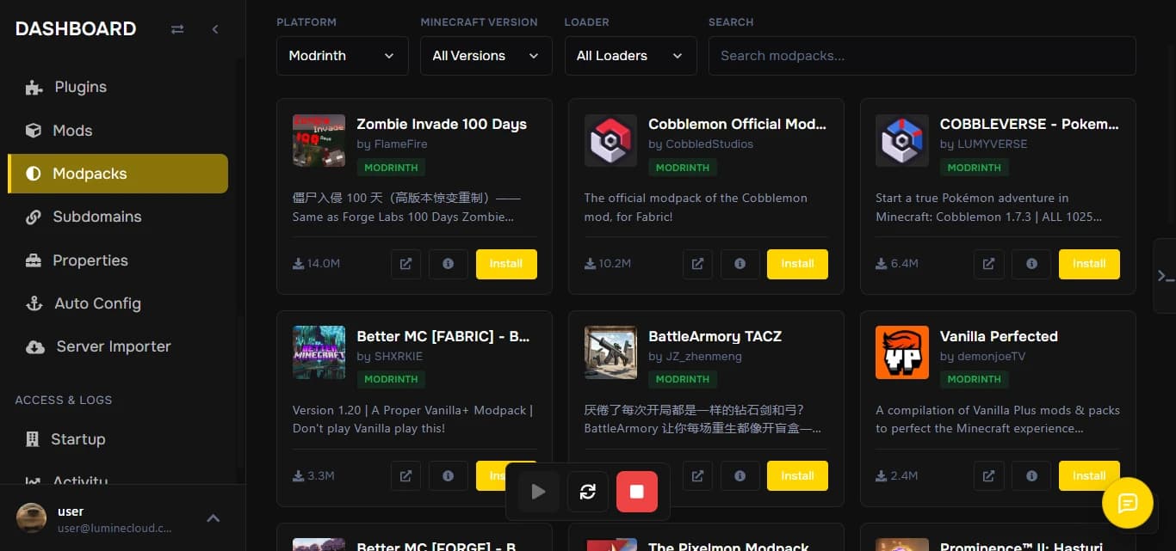Image resolution: width=1176 pixels, height=551 pixels.
Task: Open external link for COBBLEVERSE modpack
Action: (989, 264)
